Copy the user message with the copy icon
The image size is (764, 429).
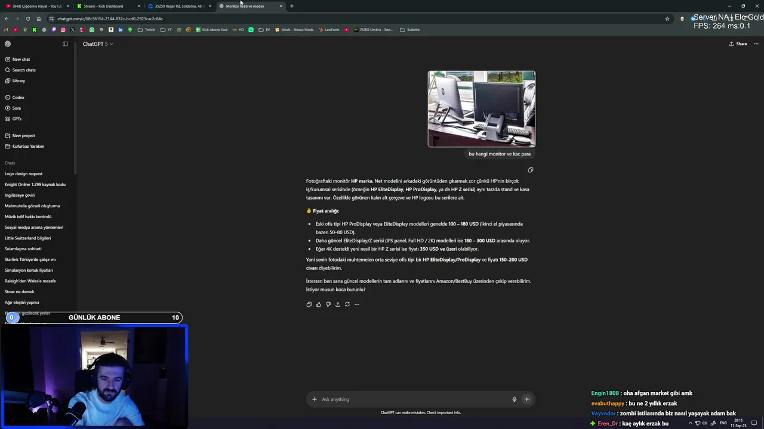click(x=530, y=170)
